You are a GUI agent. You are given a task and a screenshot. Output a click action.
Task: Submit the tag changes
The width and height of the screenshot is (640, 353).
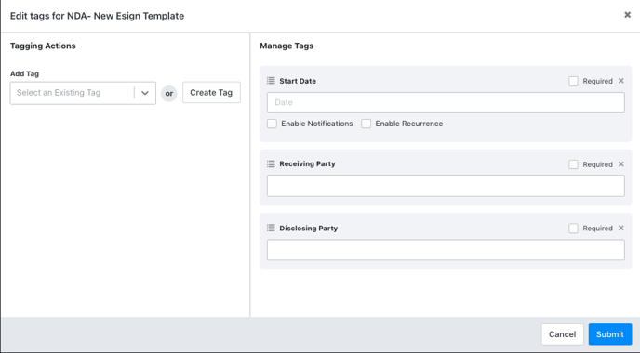610,334
